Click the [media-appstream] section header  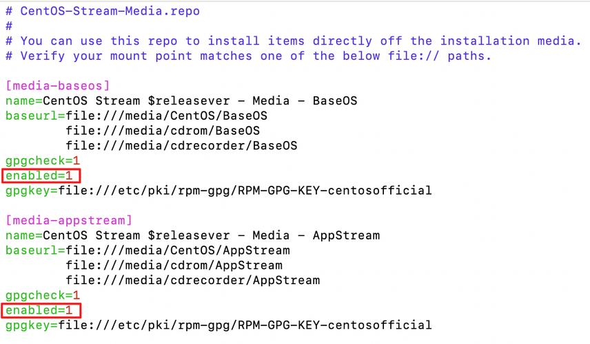[x=69, y=220]
